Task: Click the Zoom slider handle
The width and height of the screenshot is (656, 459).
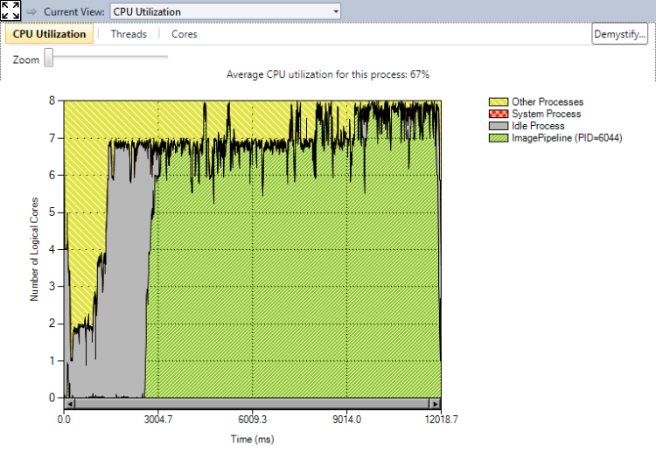Action: coord(49,58)
